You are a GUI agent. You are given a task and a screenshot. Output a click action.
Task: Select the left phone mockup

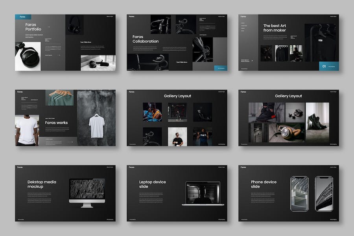click(x=299, y=193)
